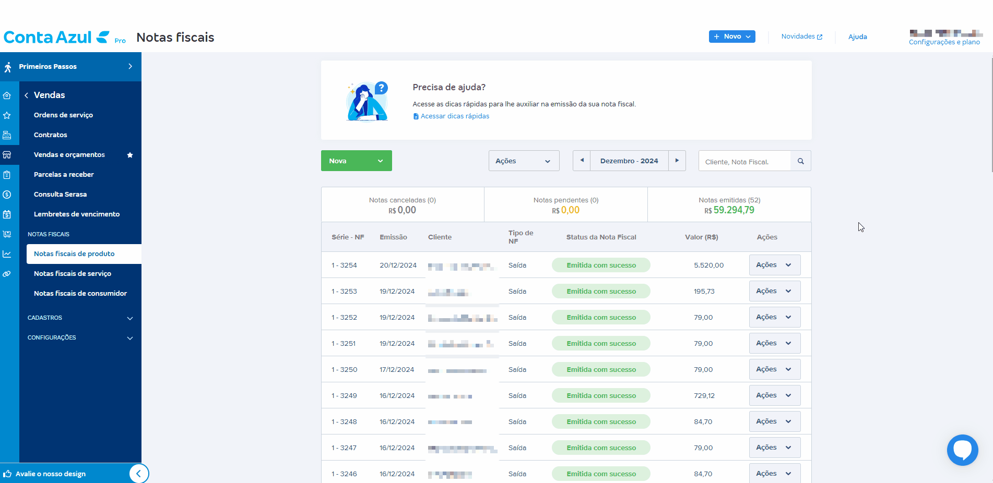Select Notas fiscais de serviço menu item

pos(73,274)
